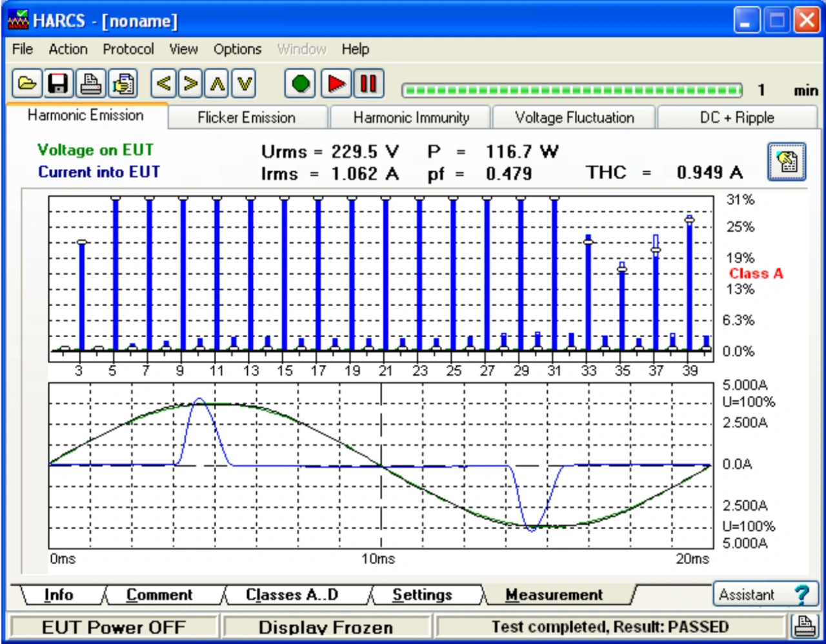Pause the measurement with pause button

pyautogui.click(x=368, y=83)
